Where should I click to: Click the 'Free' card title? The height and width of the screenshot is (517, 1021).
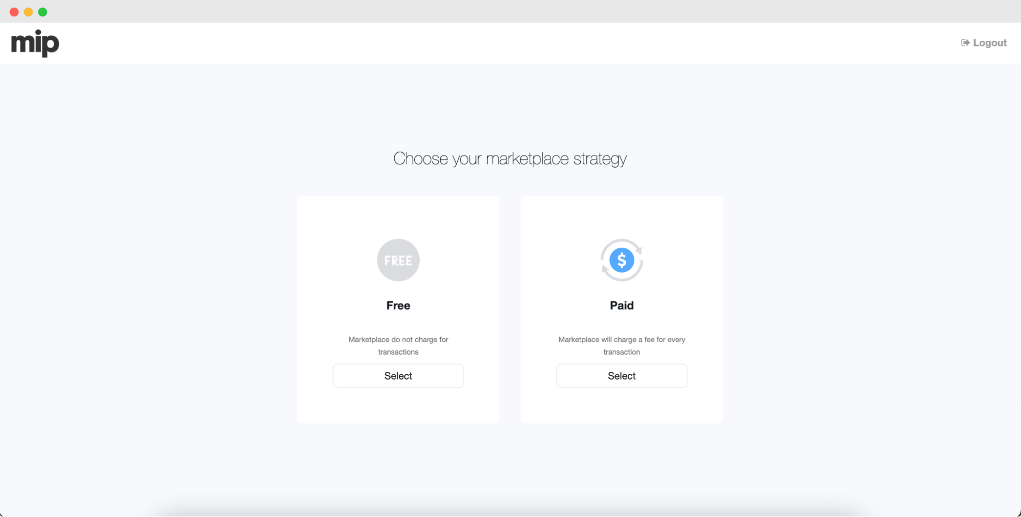[x=398, y=306]
